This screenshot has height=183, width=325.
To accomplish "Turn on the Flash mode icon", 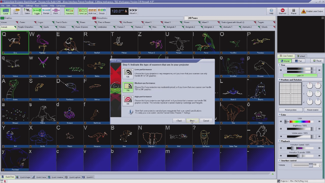I will pyautogui.click(x=56, y=12).
